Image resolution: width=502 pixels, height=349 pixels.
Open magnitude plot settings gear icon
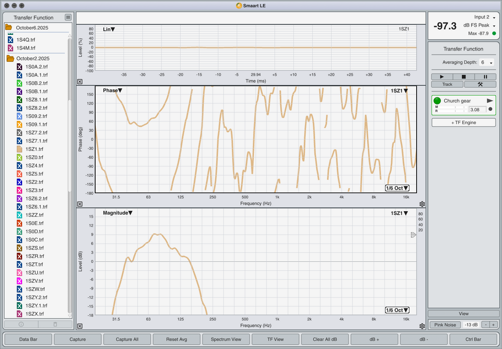422,326
